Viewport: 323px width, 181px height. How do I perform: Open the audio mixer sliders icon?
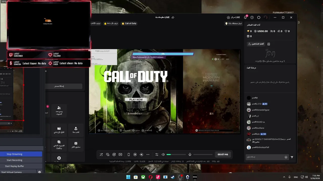point(157,155)
